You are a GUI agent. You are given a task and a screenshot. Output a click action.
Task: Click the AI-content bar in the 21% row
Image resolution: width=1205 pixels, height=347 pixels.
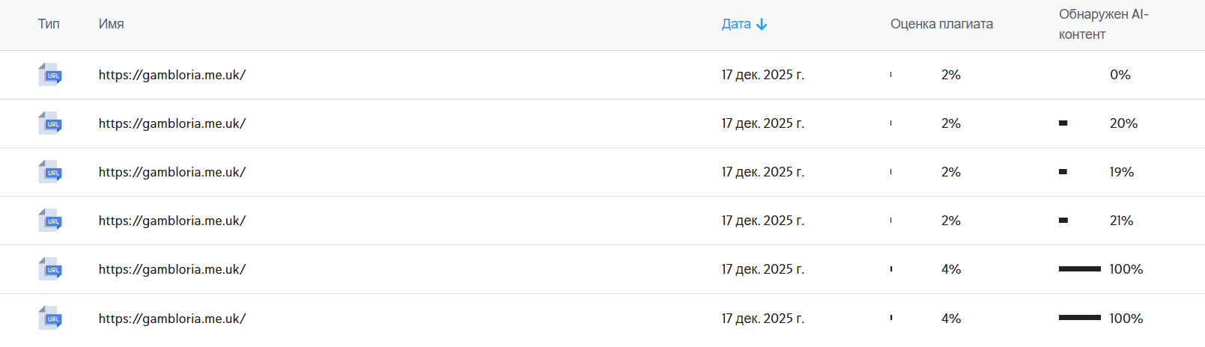(x=1063, y=221)
